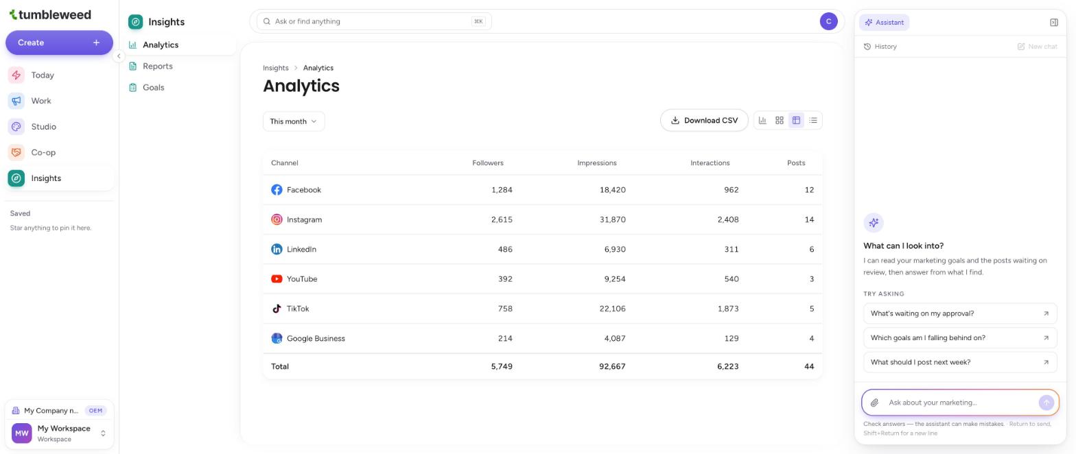Send the assistant message with the arrow button
Viewport: 1076px width, 454px height.
(1046, 403)
